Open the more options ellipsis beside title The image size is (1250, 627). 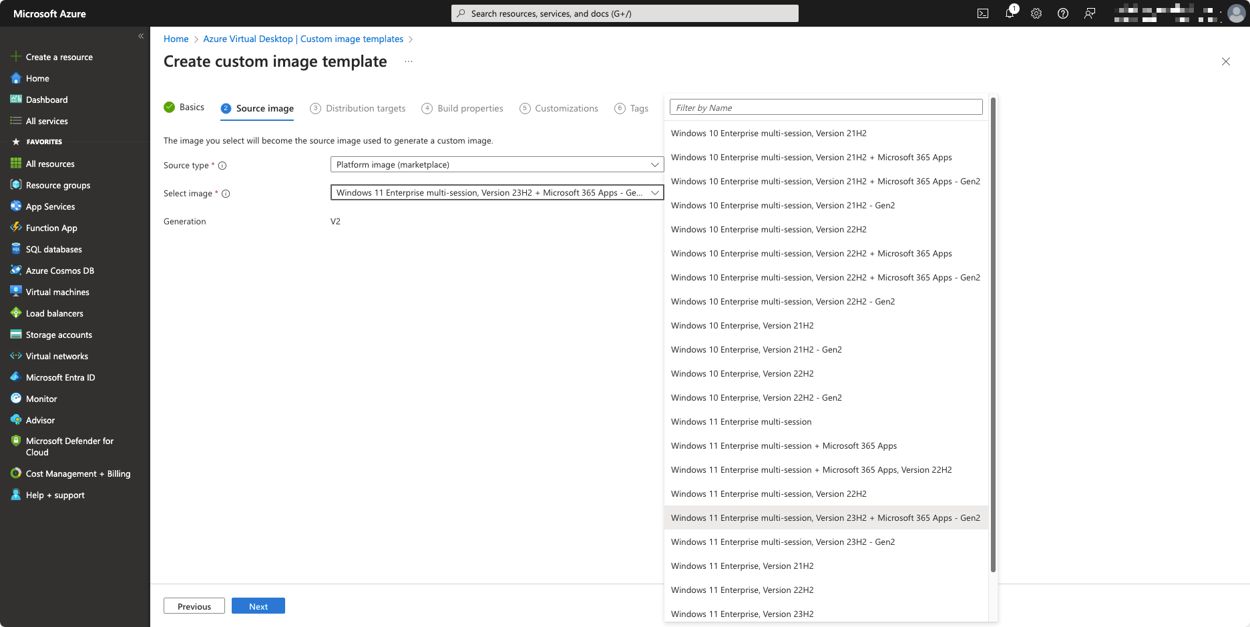(x=409, y=61)
